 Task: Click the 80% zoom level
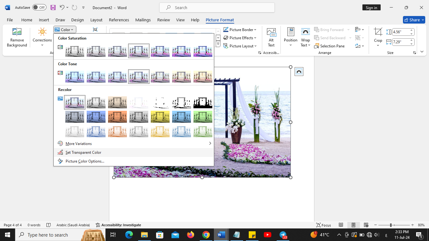click(421, 225)
